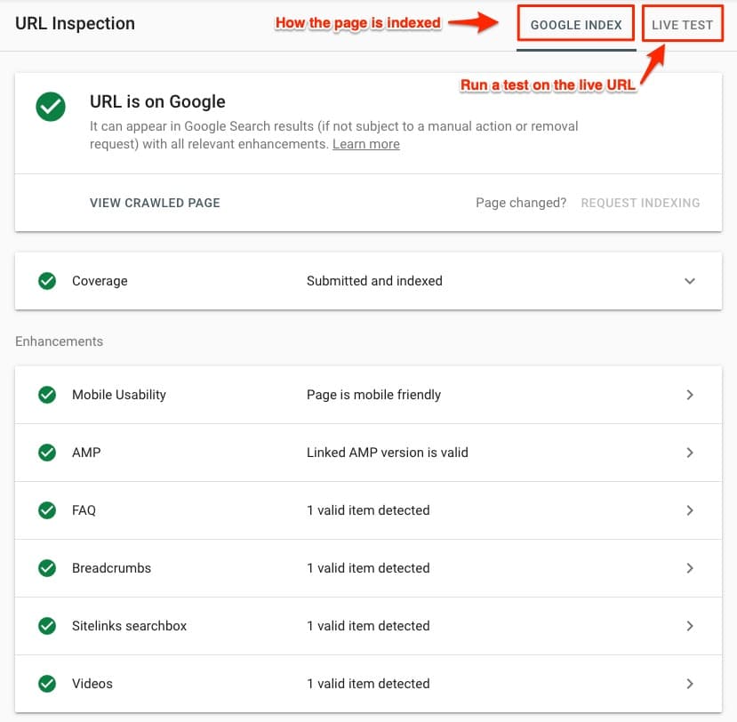
Task: Click Request Indexing button
Action: point(640,203)
